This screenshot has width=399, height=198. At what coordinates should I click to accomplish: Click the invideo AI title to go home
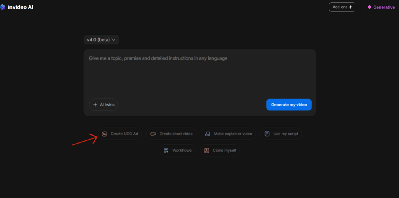19,7
